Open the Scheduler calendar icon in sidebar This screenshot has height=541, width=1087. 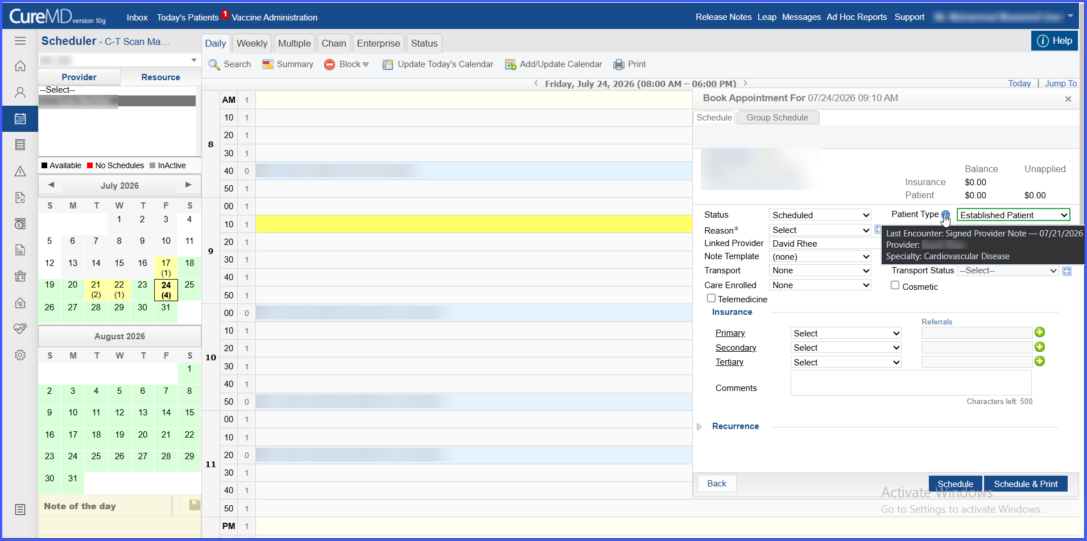(x=20, y=119)
